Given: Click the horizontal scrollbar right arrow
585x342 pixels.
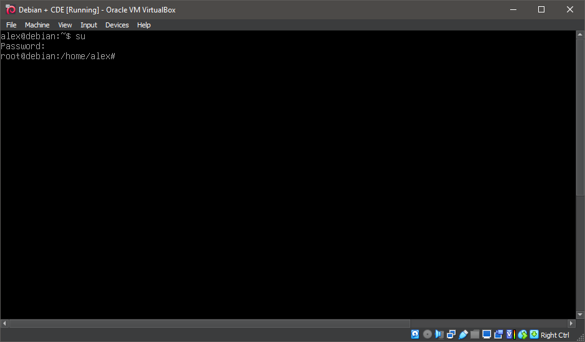Looking at the screenshot, I should coord(571,323).
